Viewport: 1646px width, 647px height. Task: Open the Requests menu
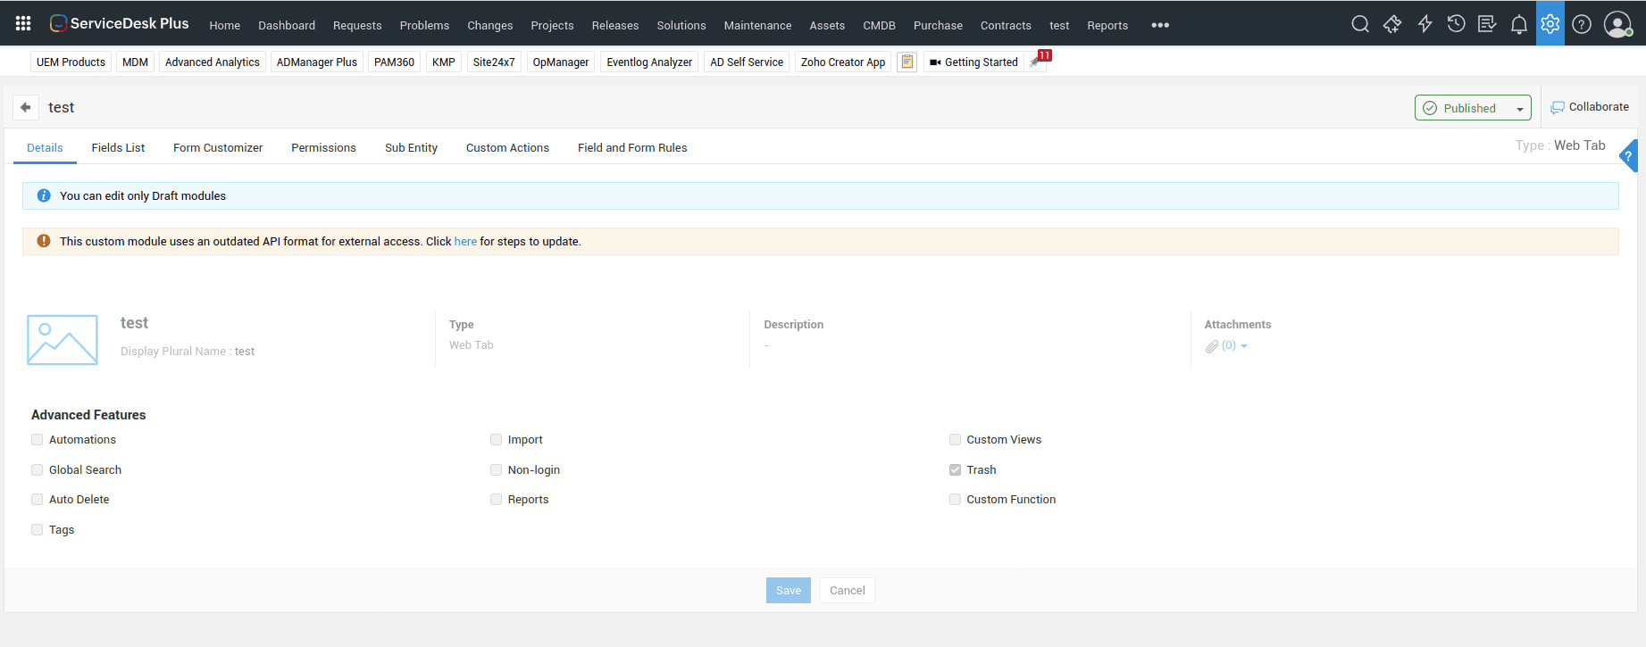pyautogui.click(x=357, y=25)
